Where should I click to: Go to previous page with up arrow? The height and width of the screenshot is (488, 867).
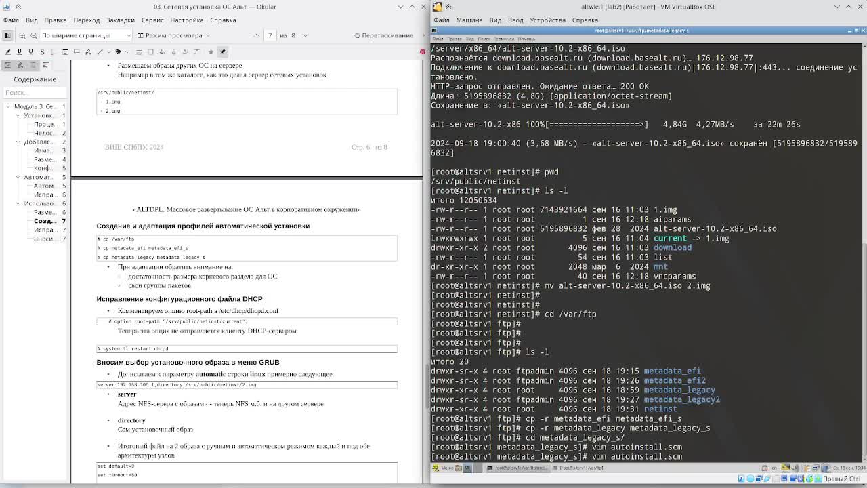[257, 35]
